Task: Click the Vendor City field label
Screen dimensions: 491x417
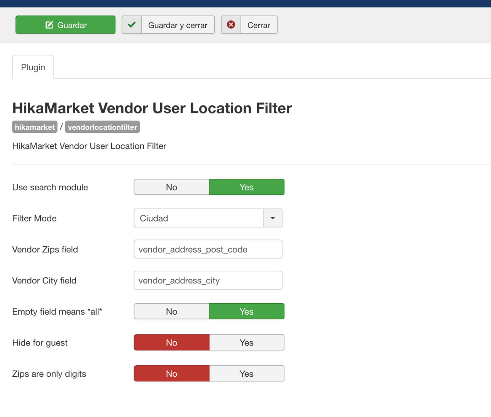Action: point(44,281)
